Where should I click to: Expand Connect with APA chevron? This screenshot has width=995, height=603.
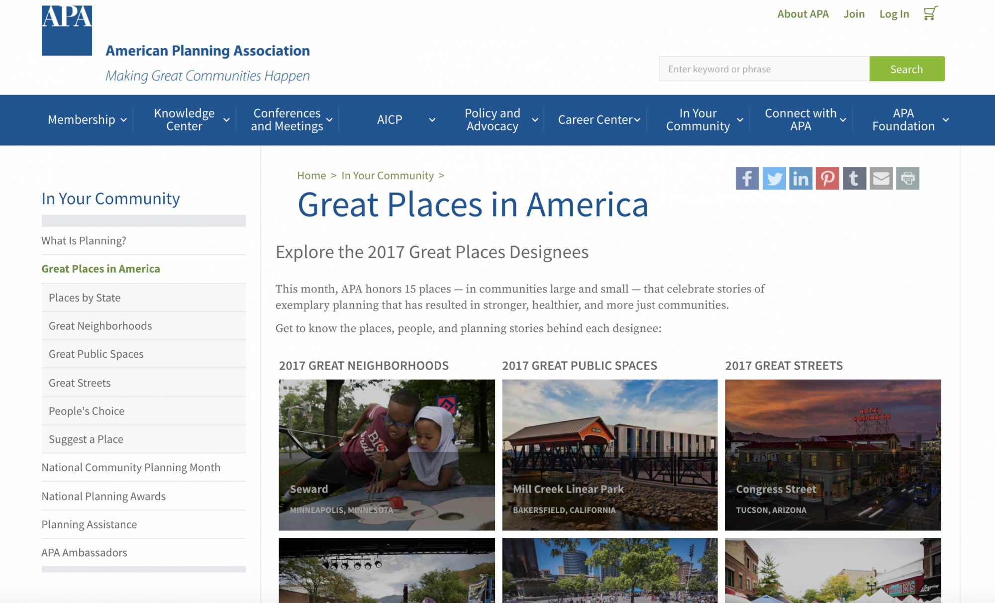(x=843, y=120)
